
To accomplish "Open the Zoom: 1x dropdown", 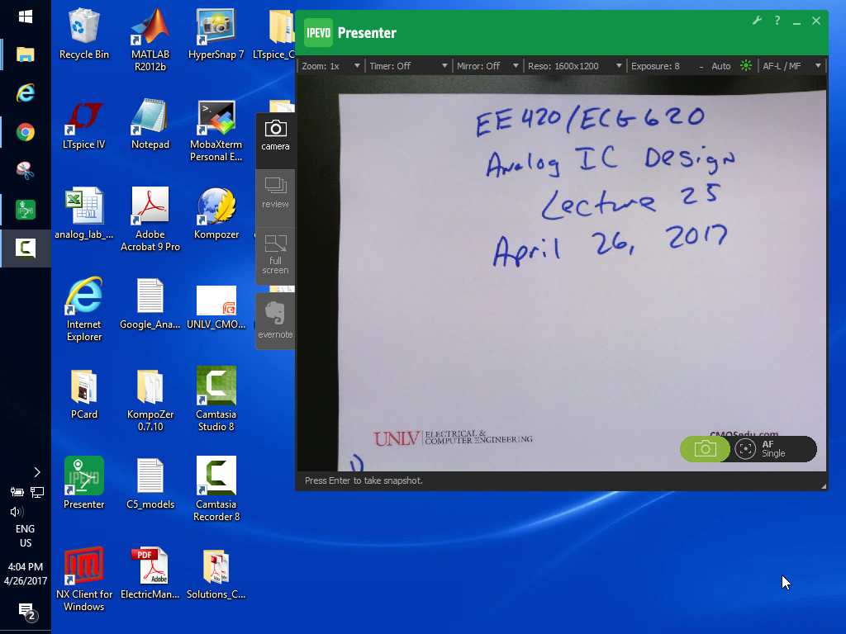I will click(x=330, y=66).
